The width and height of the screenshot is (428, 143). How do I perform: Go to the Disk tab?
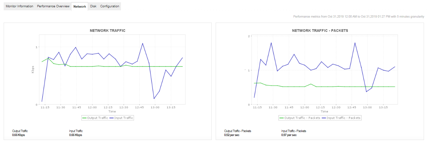(x=93, y=6)
